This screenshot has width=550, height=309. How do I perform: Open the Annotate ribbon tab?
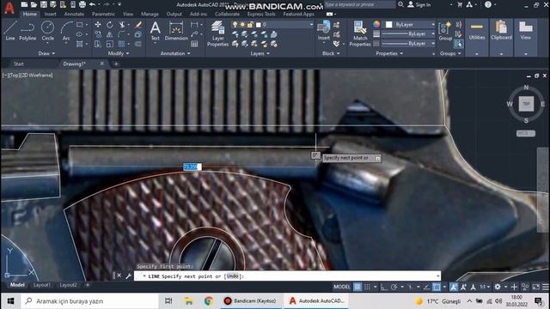74,14
